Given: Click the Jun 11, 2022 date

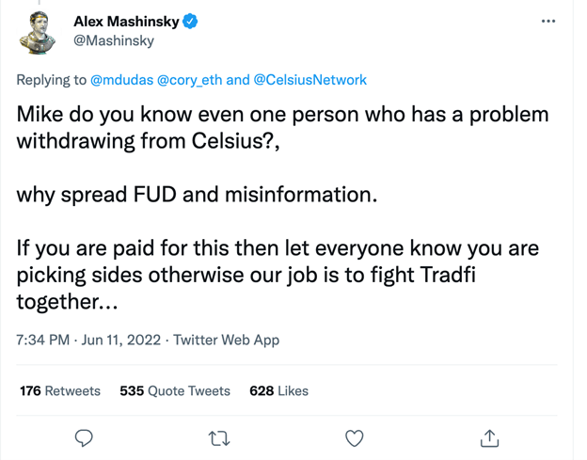Looking at the screenshot, I should (121, 340).
